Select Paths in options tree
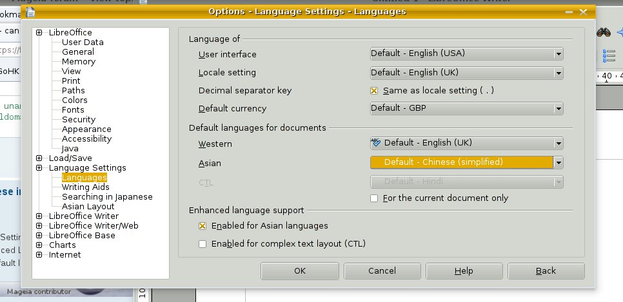This screenshot has width=623, height=302. point(73,91)
